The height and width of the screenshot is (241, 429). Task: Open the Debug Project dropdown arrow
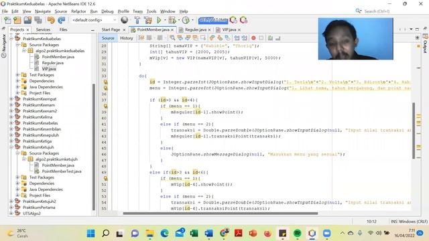[179, 20]
